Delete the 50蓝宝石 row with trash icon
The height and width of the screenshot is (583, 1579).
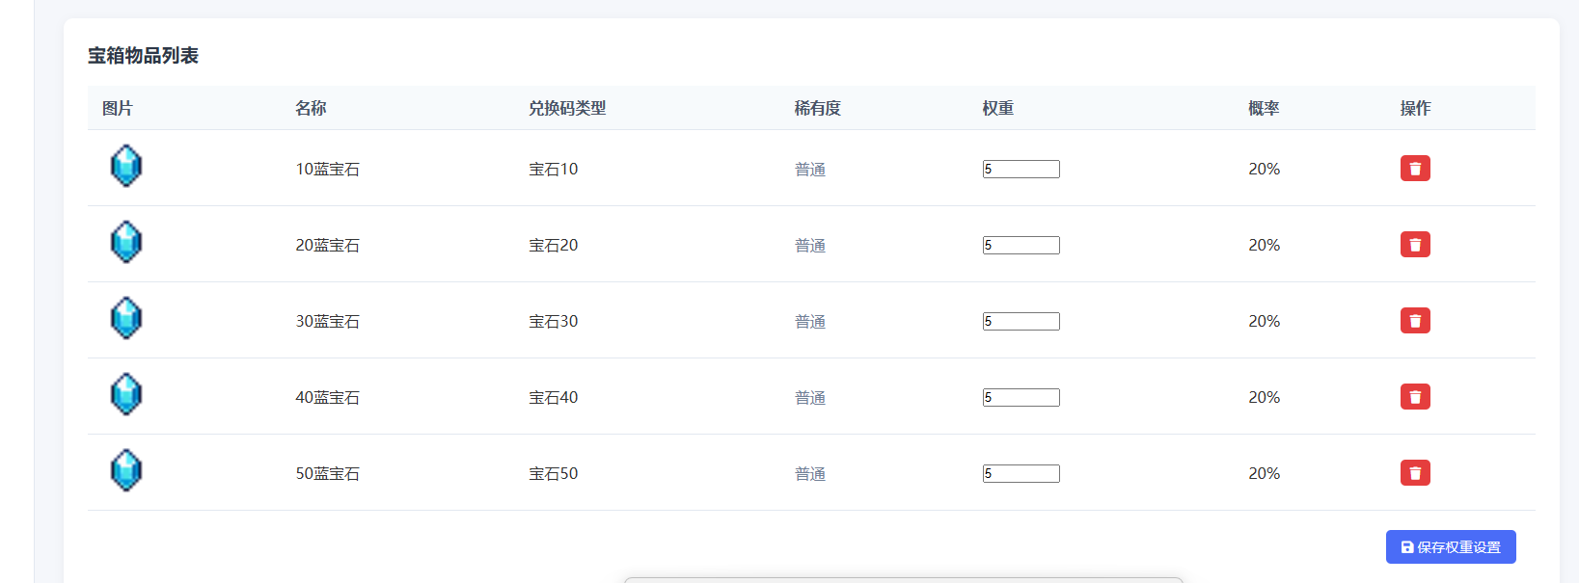[x=1415, y=473]
